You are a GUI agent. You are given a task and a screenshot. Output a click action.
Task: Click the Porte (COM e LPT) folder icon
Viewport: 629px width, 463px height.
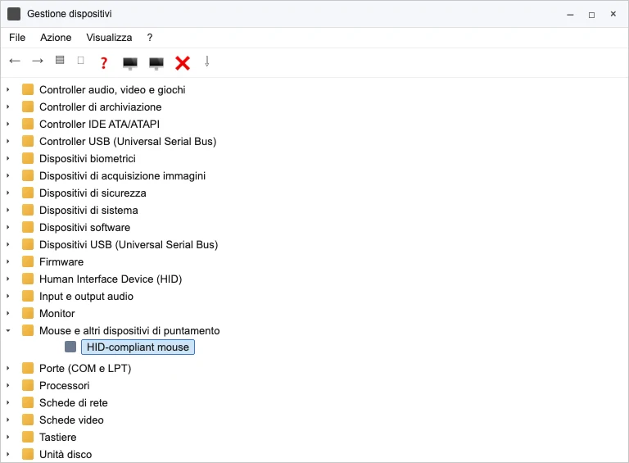[x=28, y=368]
